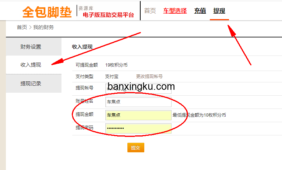This screenshot has width=282, height=170.
Task: Focus the 账号姓名 input field
Action: [x=138, y=102]
